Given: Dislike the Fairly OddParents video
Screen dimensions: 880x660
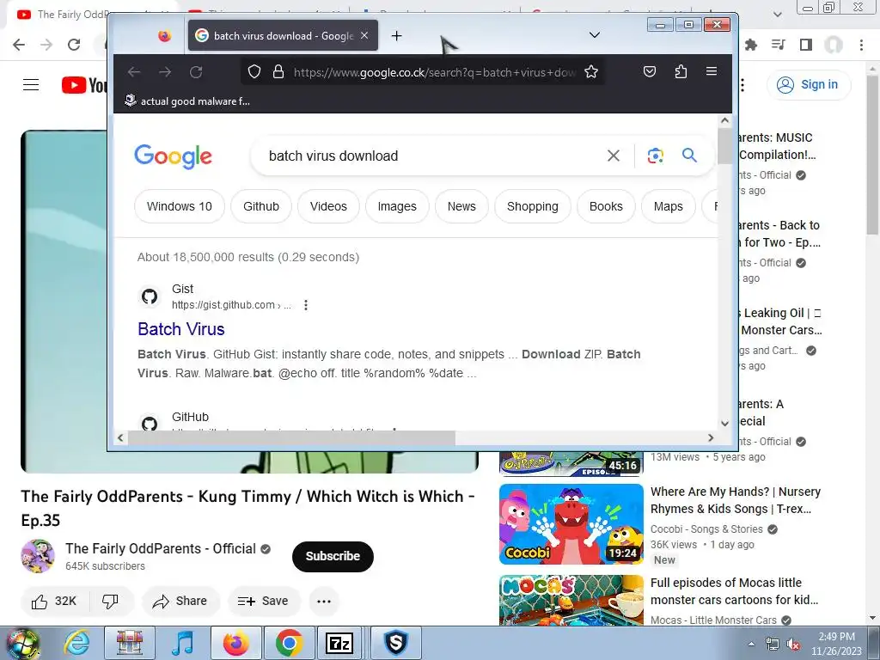Looking at the screenshot, I should coord(111,601).
